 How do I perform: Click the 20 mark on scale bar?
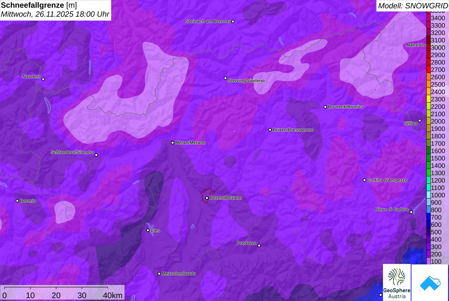pos(56,295)
